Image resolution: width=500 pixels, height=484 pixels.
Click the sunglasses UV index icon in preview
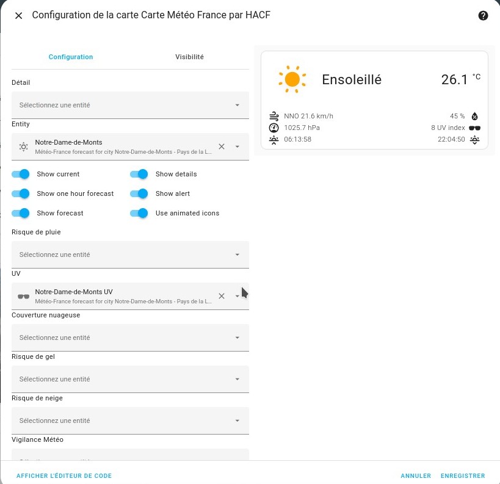tap(474, 128)
